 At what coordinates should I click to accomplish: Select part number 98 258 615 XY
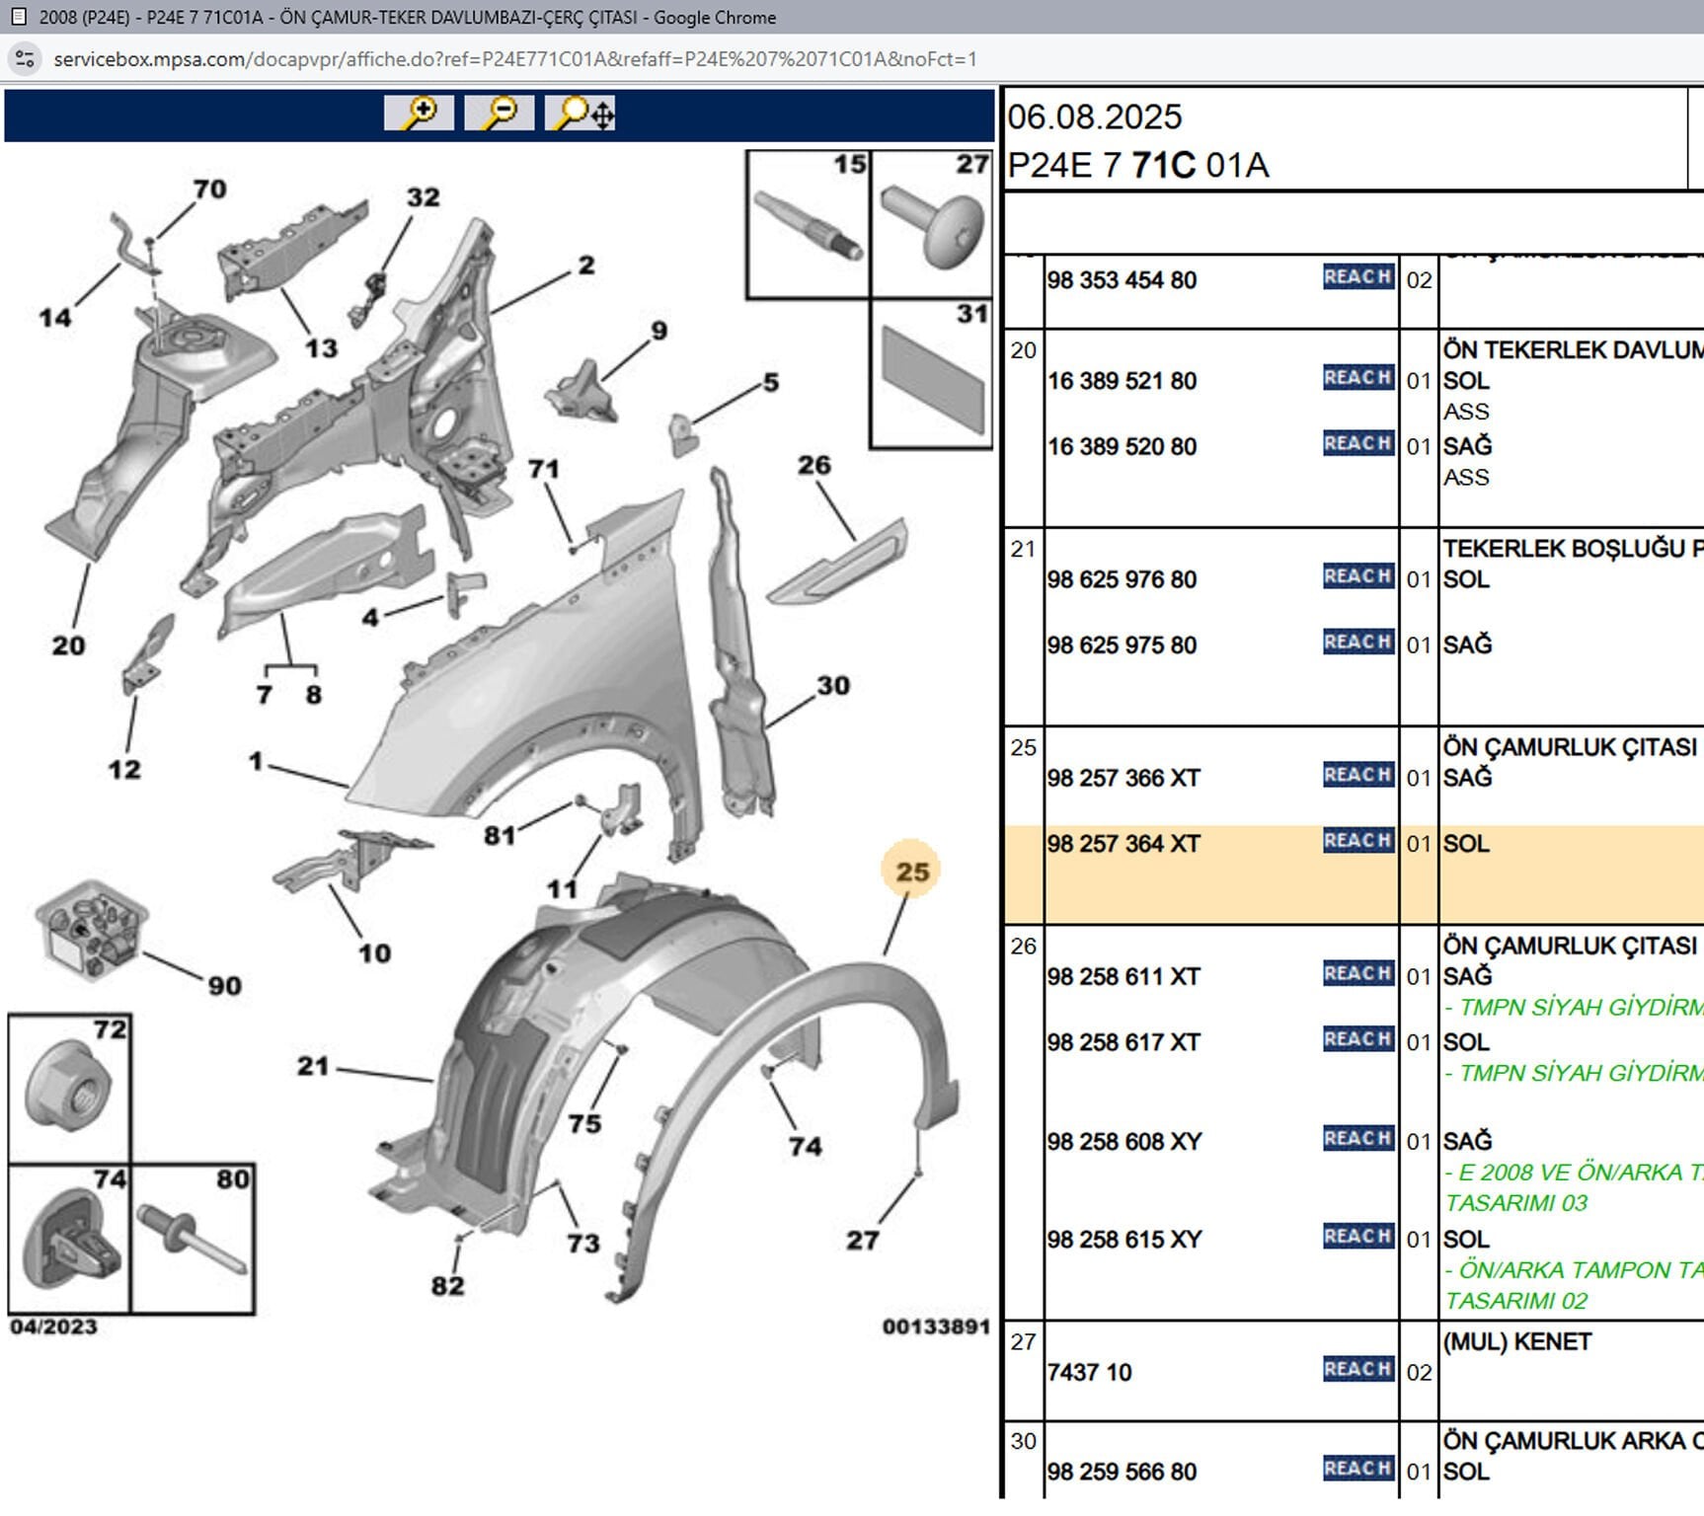(1124, 1240)
